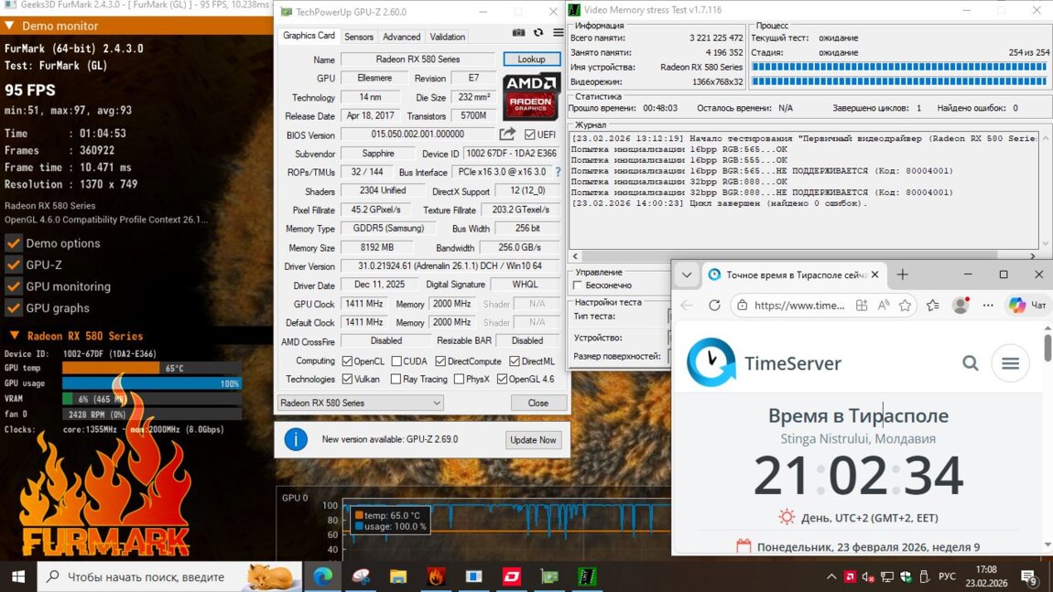Viewport: 1053px width, 592px height.
Task: Toggle the Demo options checkbox
Action: click(14, 243)
